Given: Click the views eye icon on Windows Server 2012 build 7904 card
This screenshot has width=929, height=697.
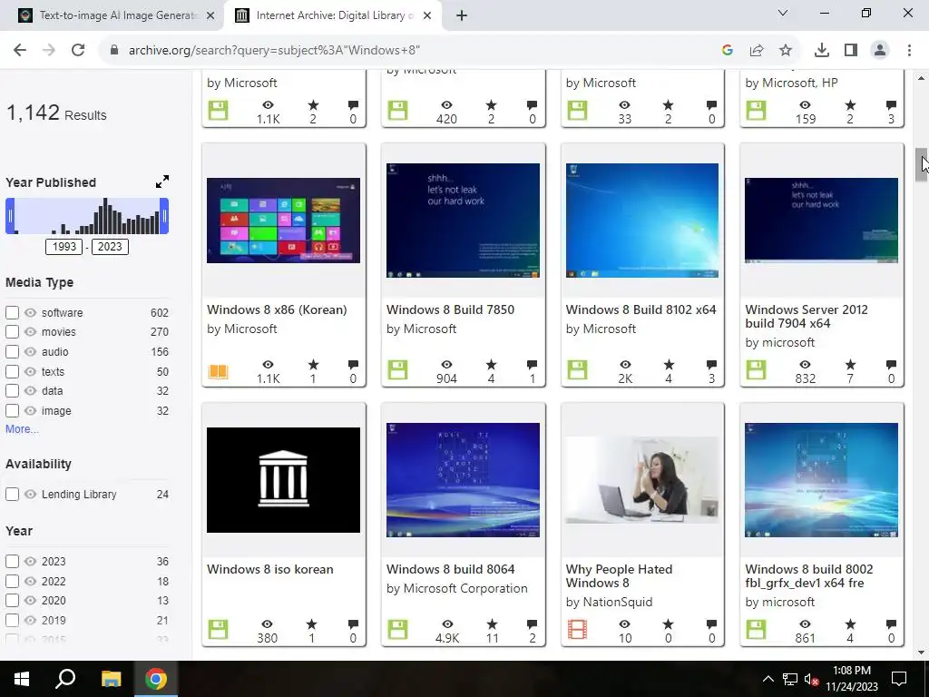Looking at the screenshot, I should (805, 365).
